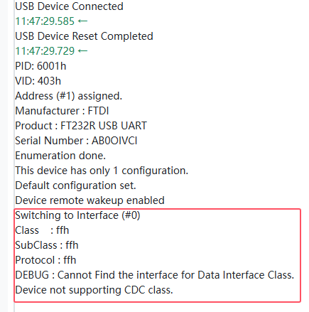
Task: Select 'Switching to Interface (#0)' line
Action: 77,215
